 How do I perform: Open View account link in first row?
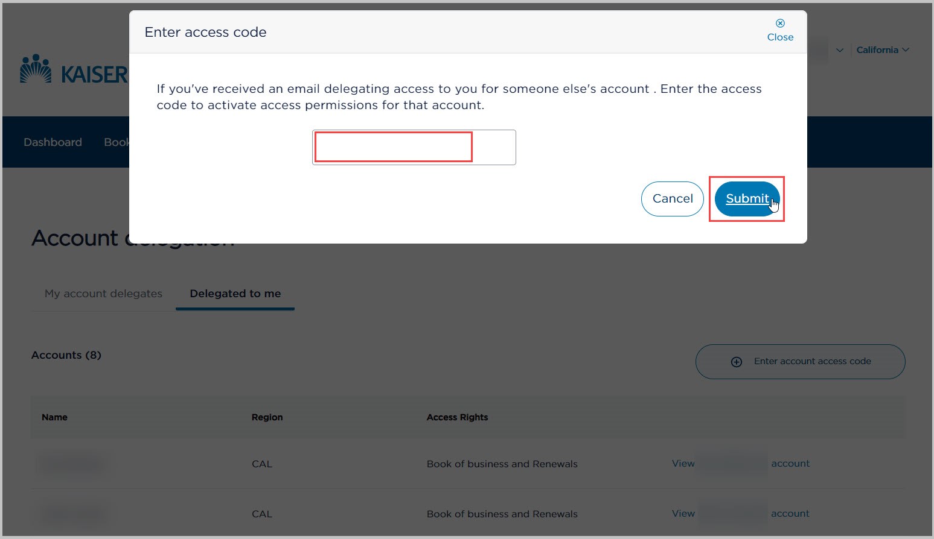pos(741,464)
